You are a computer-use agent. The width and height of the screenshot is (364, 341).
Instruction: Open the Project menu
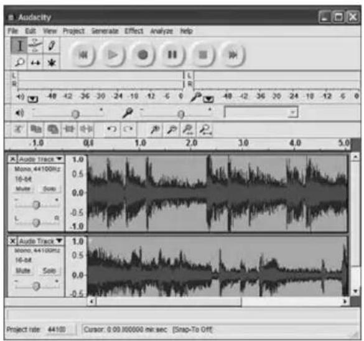click(x=73, y=31)
